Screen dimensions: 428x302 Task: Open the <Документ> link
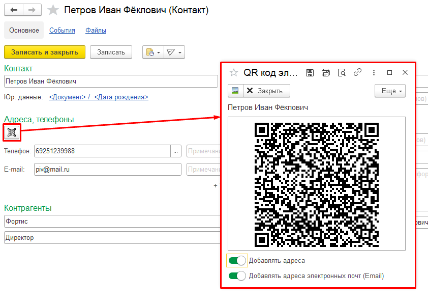(67, 97)
